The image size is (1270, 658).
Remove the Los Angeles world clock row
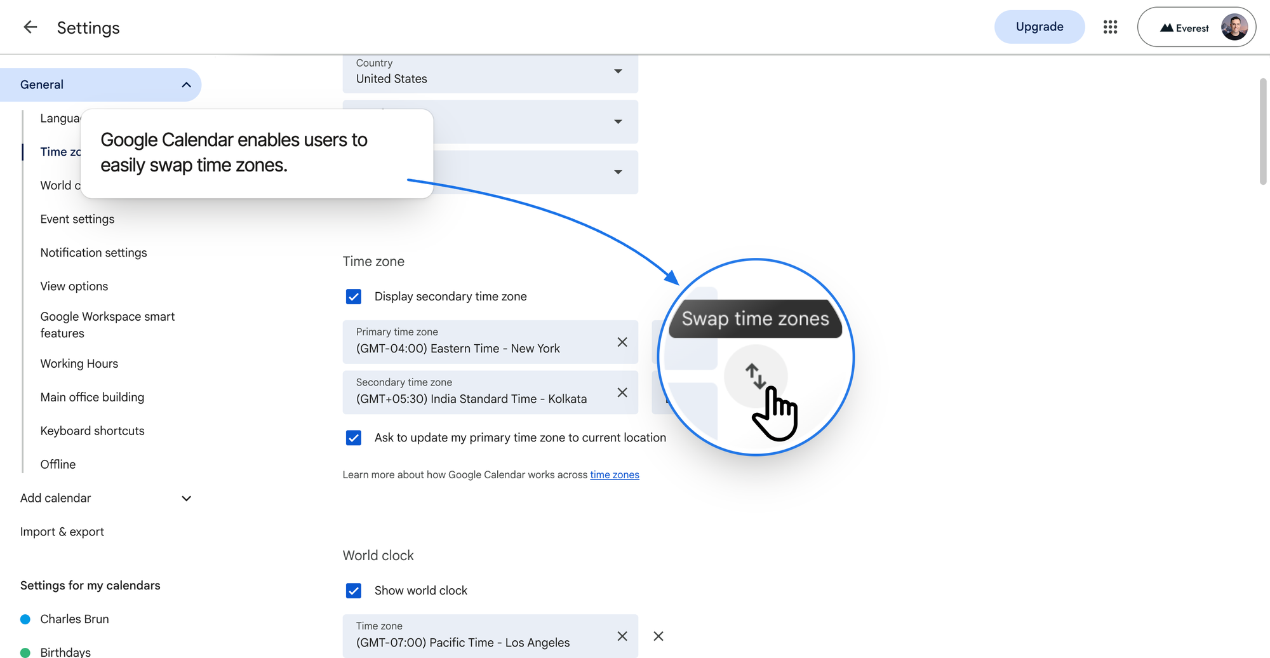click(658, 636)
